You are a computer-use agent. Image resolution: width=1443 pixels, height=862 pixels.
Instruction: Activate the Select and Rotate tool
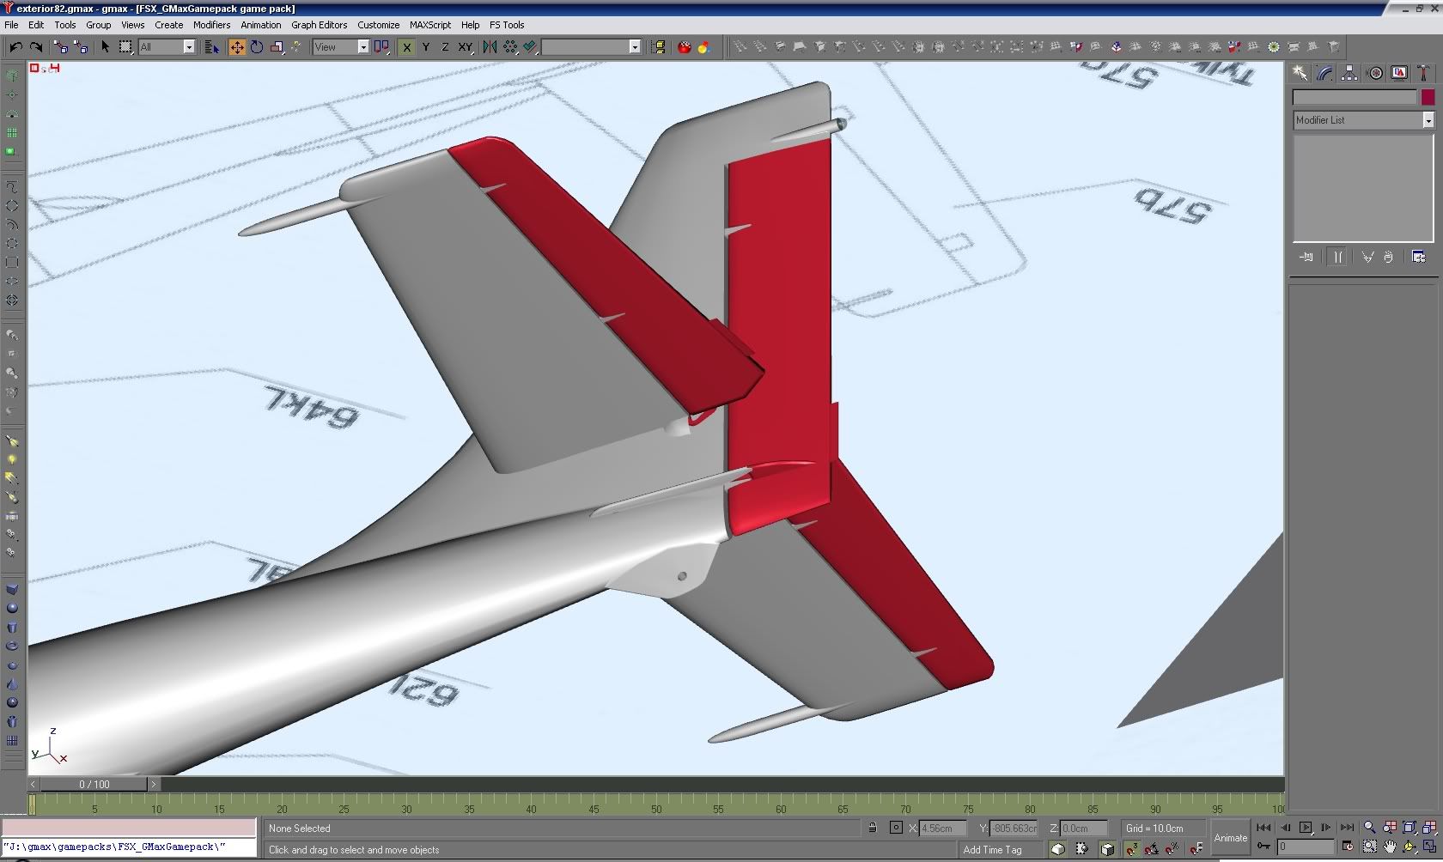(256, 47)
